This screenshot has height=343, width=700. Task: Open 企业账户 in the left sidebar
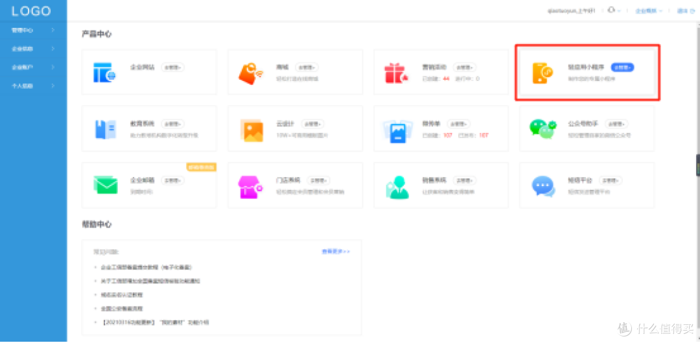pyautogui.click(x=34, y=67)
